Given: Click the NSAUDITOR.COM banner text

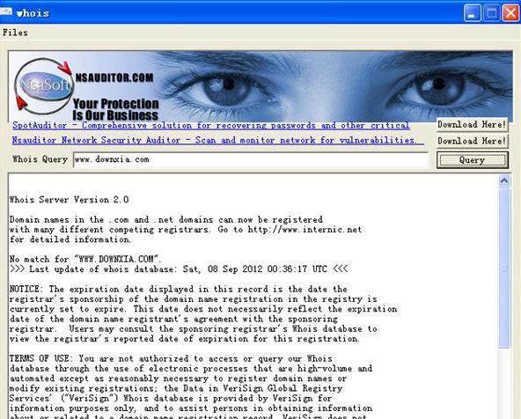Looking at the screenshot, I should (x=114, y=77).
